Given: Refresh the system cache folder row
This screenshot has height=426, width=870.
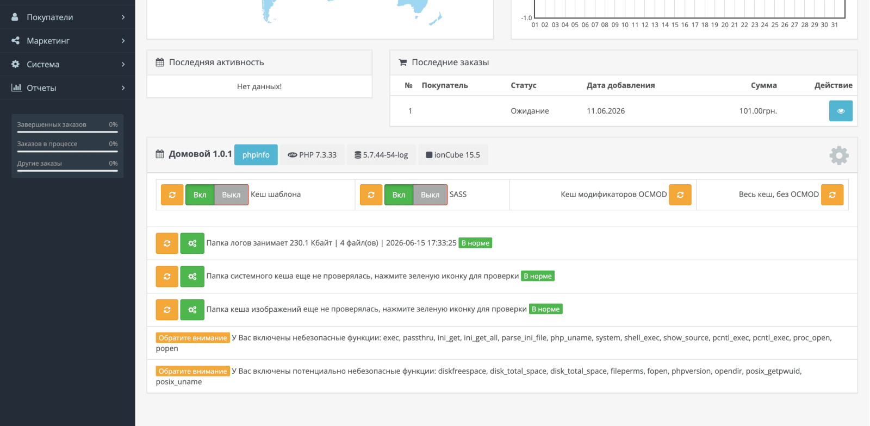Looking at the screenshot, I should tap(167, 277).
